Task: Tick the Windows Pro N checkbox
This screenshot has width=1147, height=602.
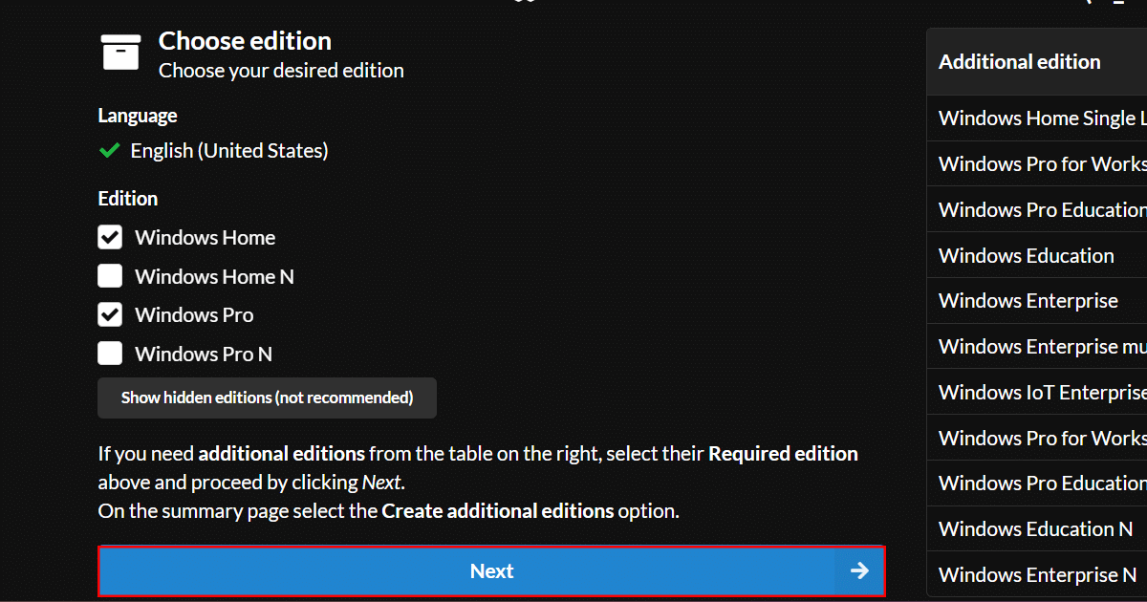Action: pyautogui.click(x=110, y=355)
